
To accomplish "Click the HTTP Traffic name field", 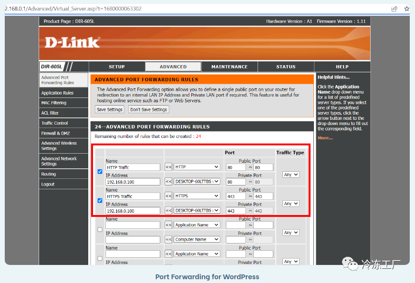I will click(133, 167).
